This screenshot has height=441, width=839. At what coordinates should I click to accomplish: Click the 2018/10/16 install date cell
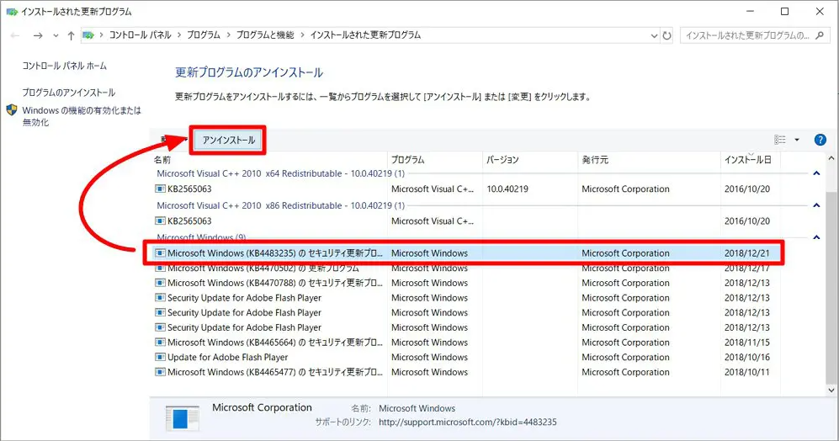point(747,358)
